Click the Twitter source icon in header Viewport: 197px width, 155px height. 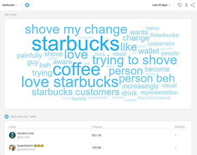coord(27,5)
